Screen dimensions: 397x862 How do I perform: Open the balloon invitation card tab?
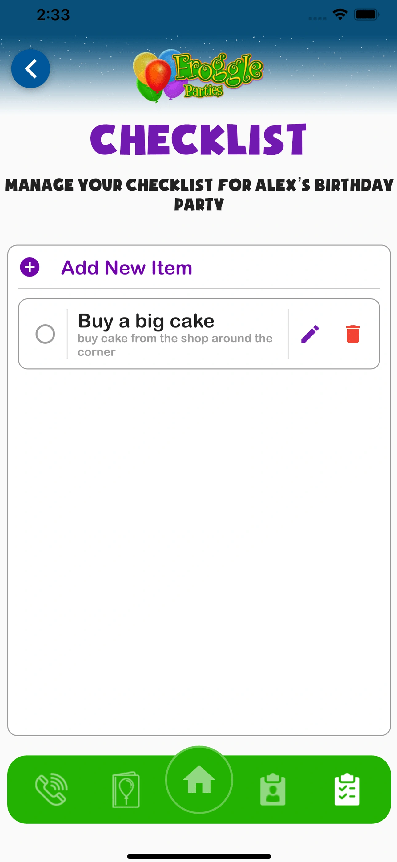coord(126,790)
